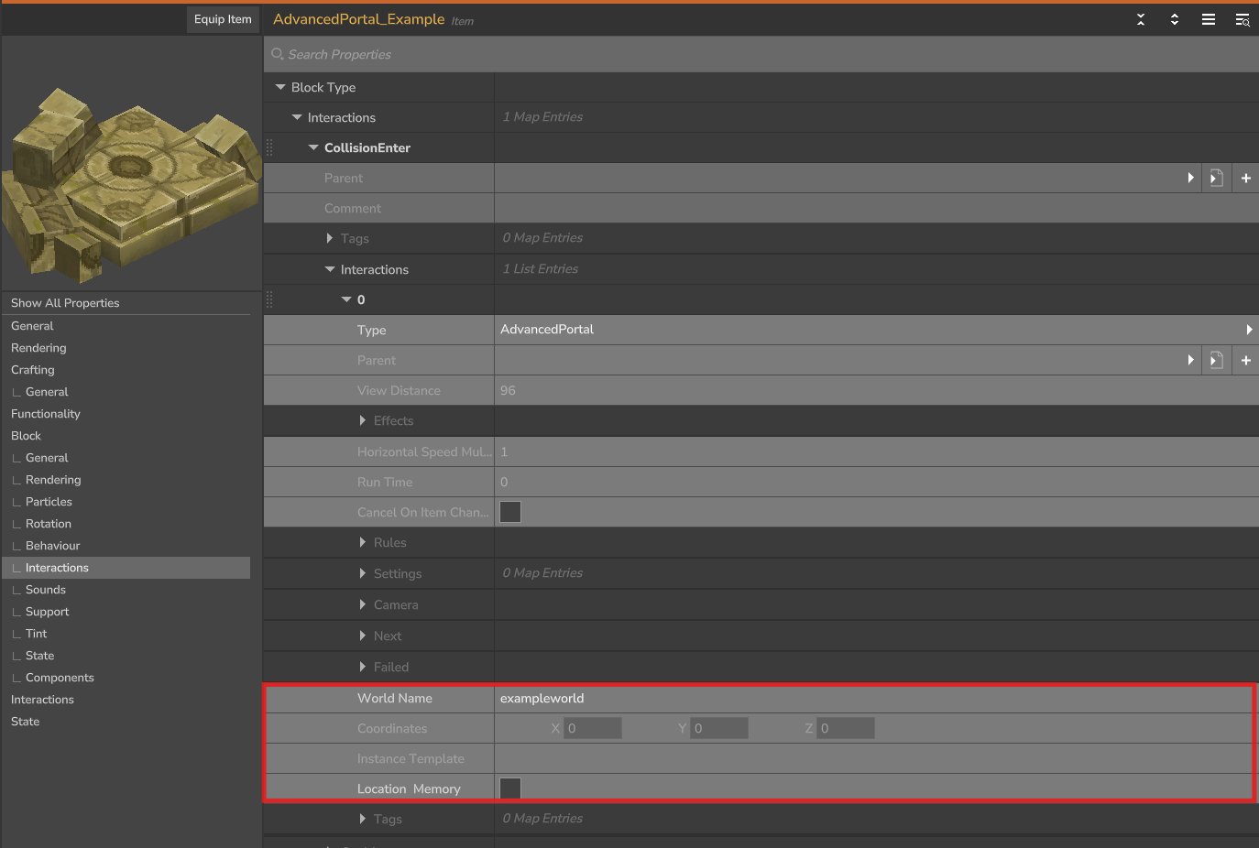Toggle the Location Memory checkbox
The width and height of the screenshot is (1259, 848).
coord(510,788)
